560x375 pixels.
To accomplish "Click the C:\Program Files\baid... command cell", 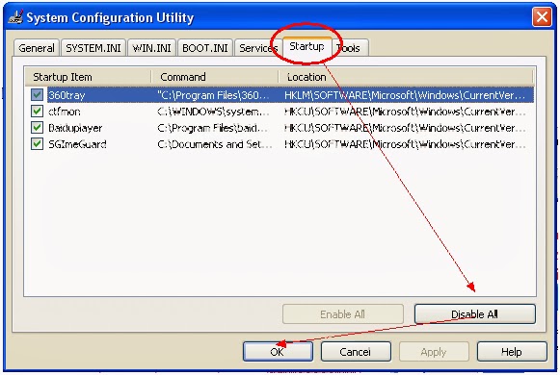I will [x=212, y=128].
